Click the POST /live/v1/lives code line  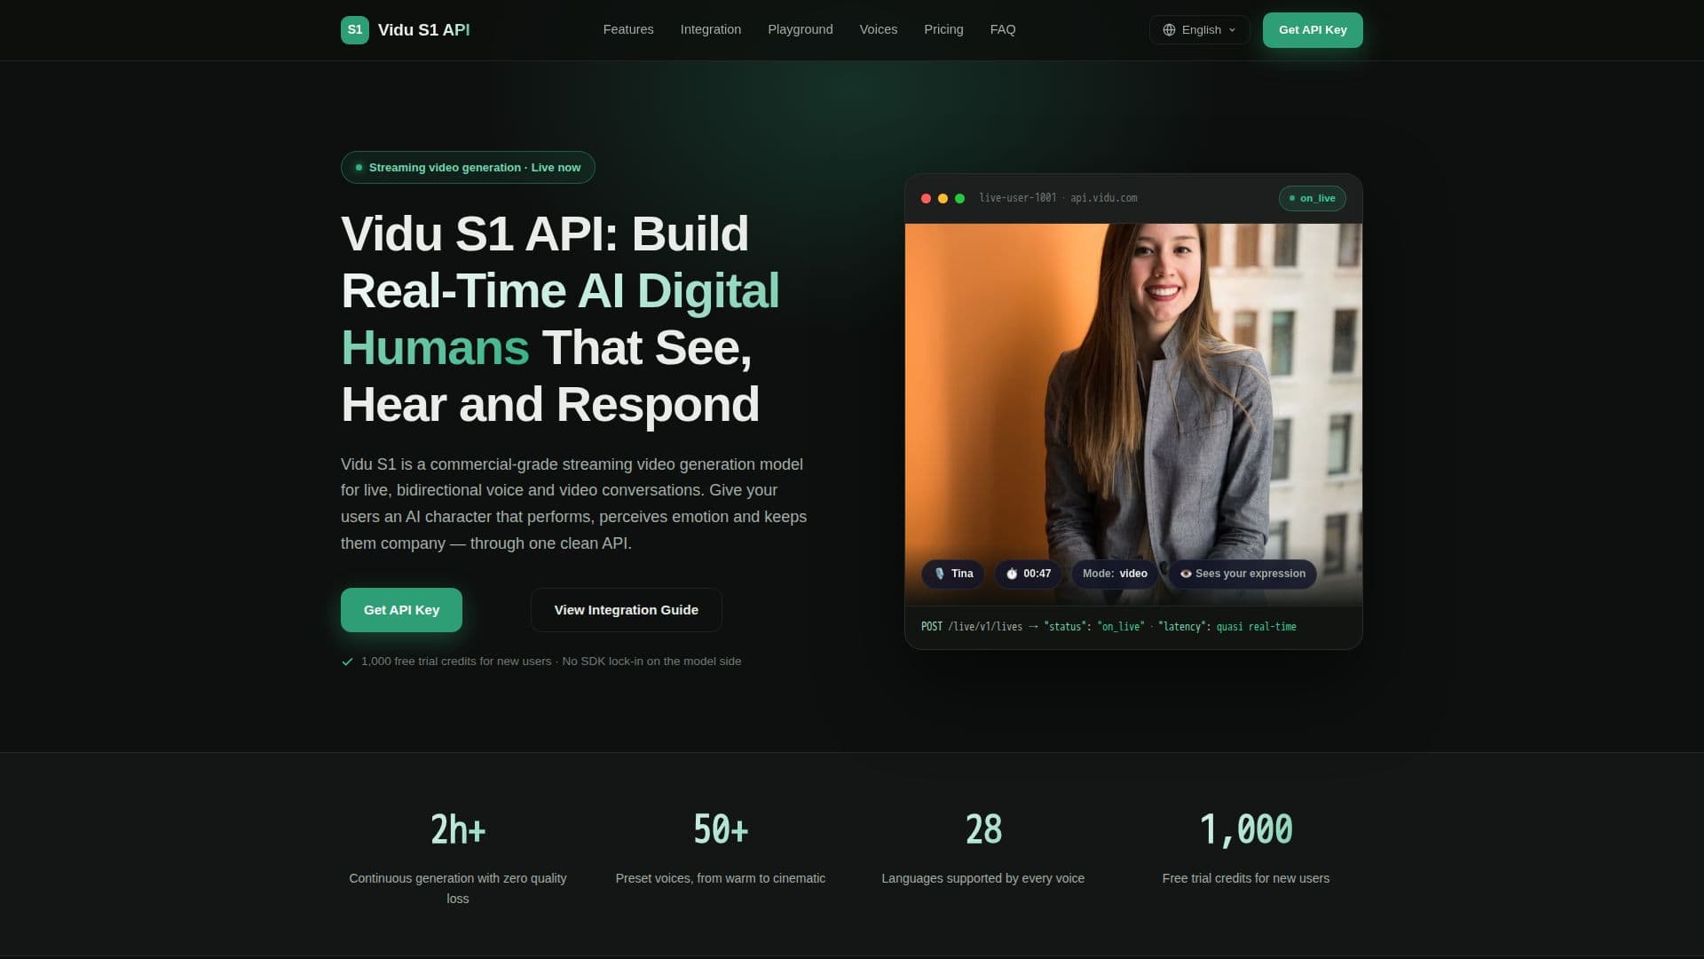pos(1108,627)
